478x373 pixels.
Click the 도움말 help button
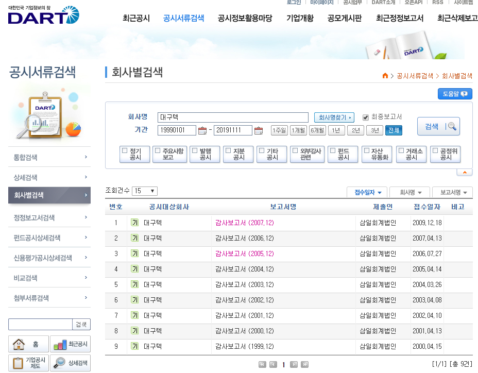coord(455,94)
